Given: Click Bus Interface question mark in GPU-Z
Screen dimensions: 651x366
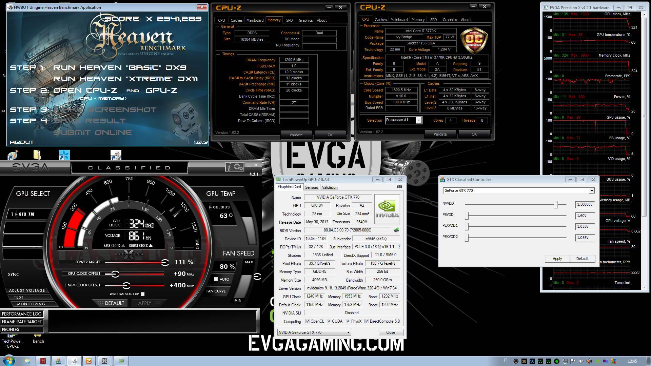Looking at the screenshot, I should pos(399,247).
